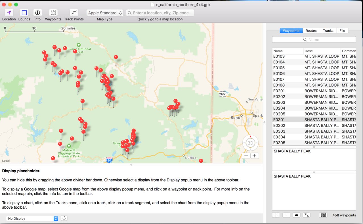
Task: Click the inward-arrows collapse icon button
Action: (307, 215)
